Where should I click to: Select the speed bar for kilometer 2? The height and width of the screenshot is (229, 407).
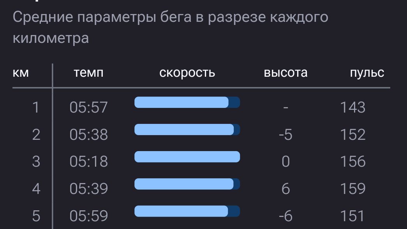[x=187, y=130]
